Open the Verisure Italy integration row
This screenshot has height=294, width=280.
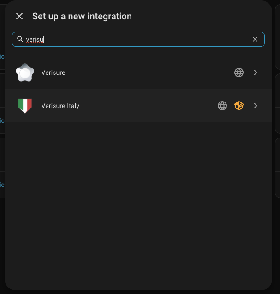tap(138, 106)
